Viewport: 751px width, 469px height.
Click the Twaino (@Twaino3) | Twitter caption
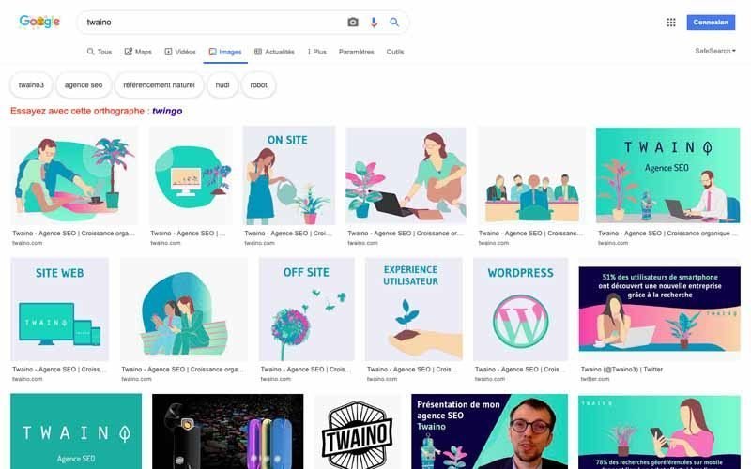(621, 370)
